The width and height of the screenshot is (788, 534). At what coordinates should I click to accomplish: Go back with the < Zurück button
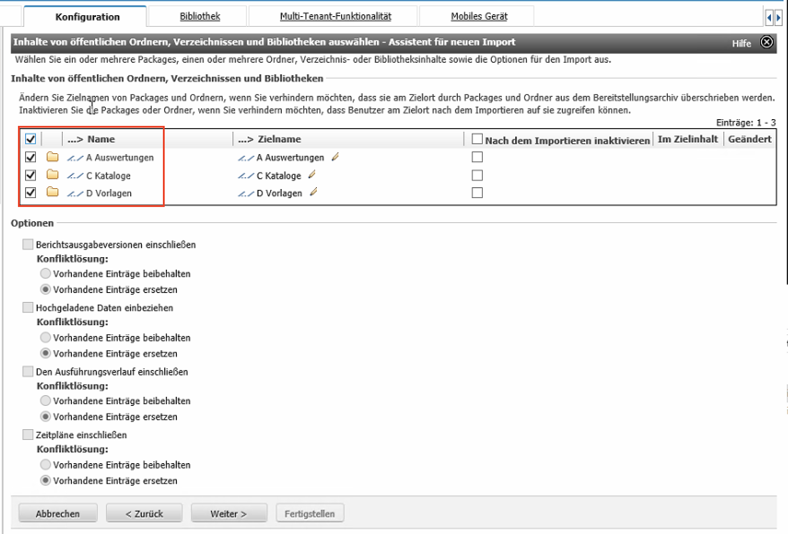(x=144, y=513)
